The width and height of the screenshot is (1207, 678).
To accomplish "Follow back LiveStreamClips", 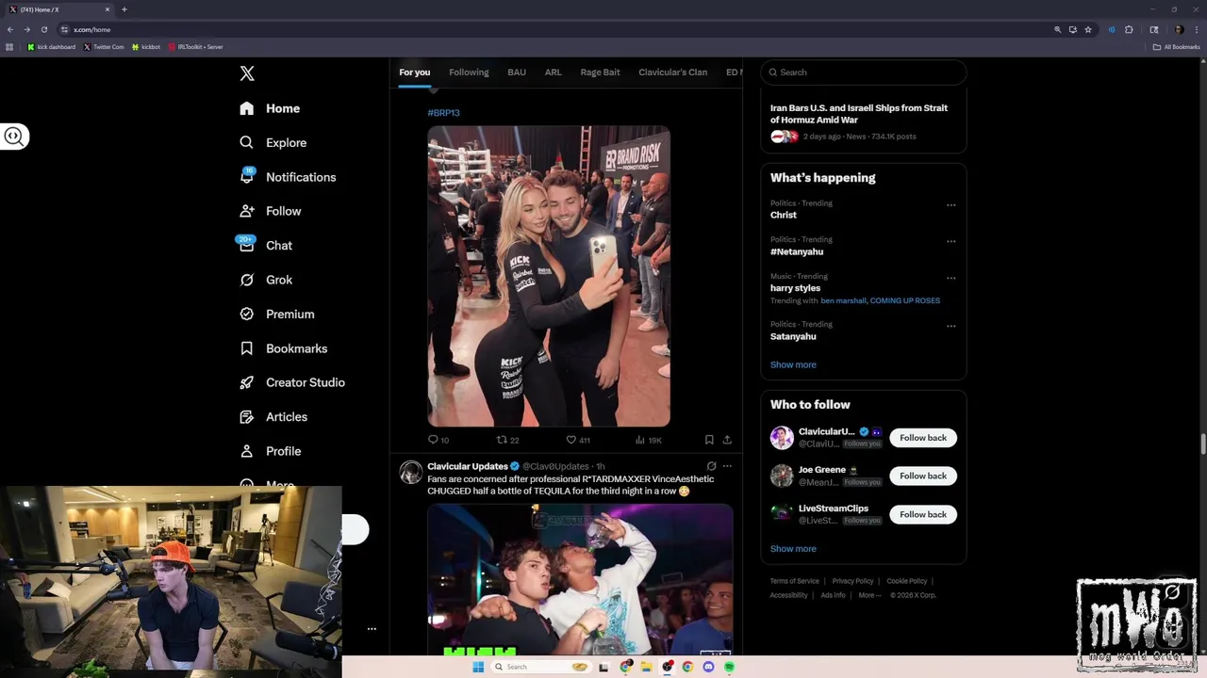I will pos(923,515).
